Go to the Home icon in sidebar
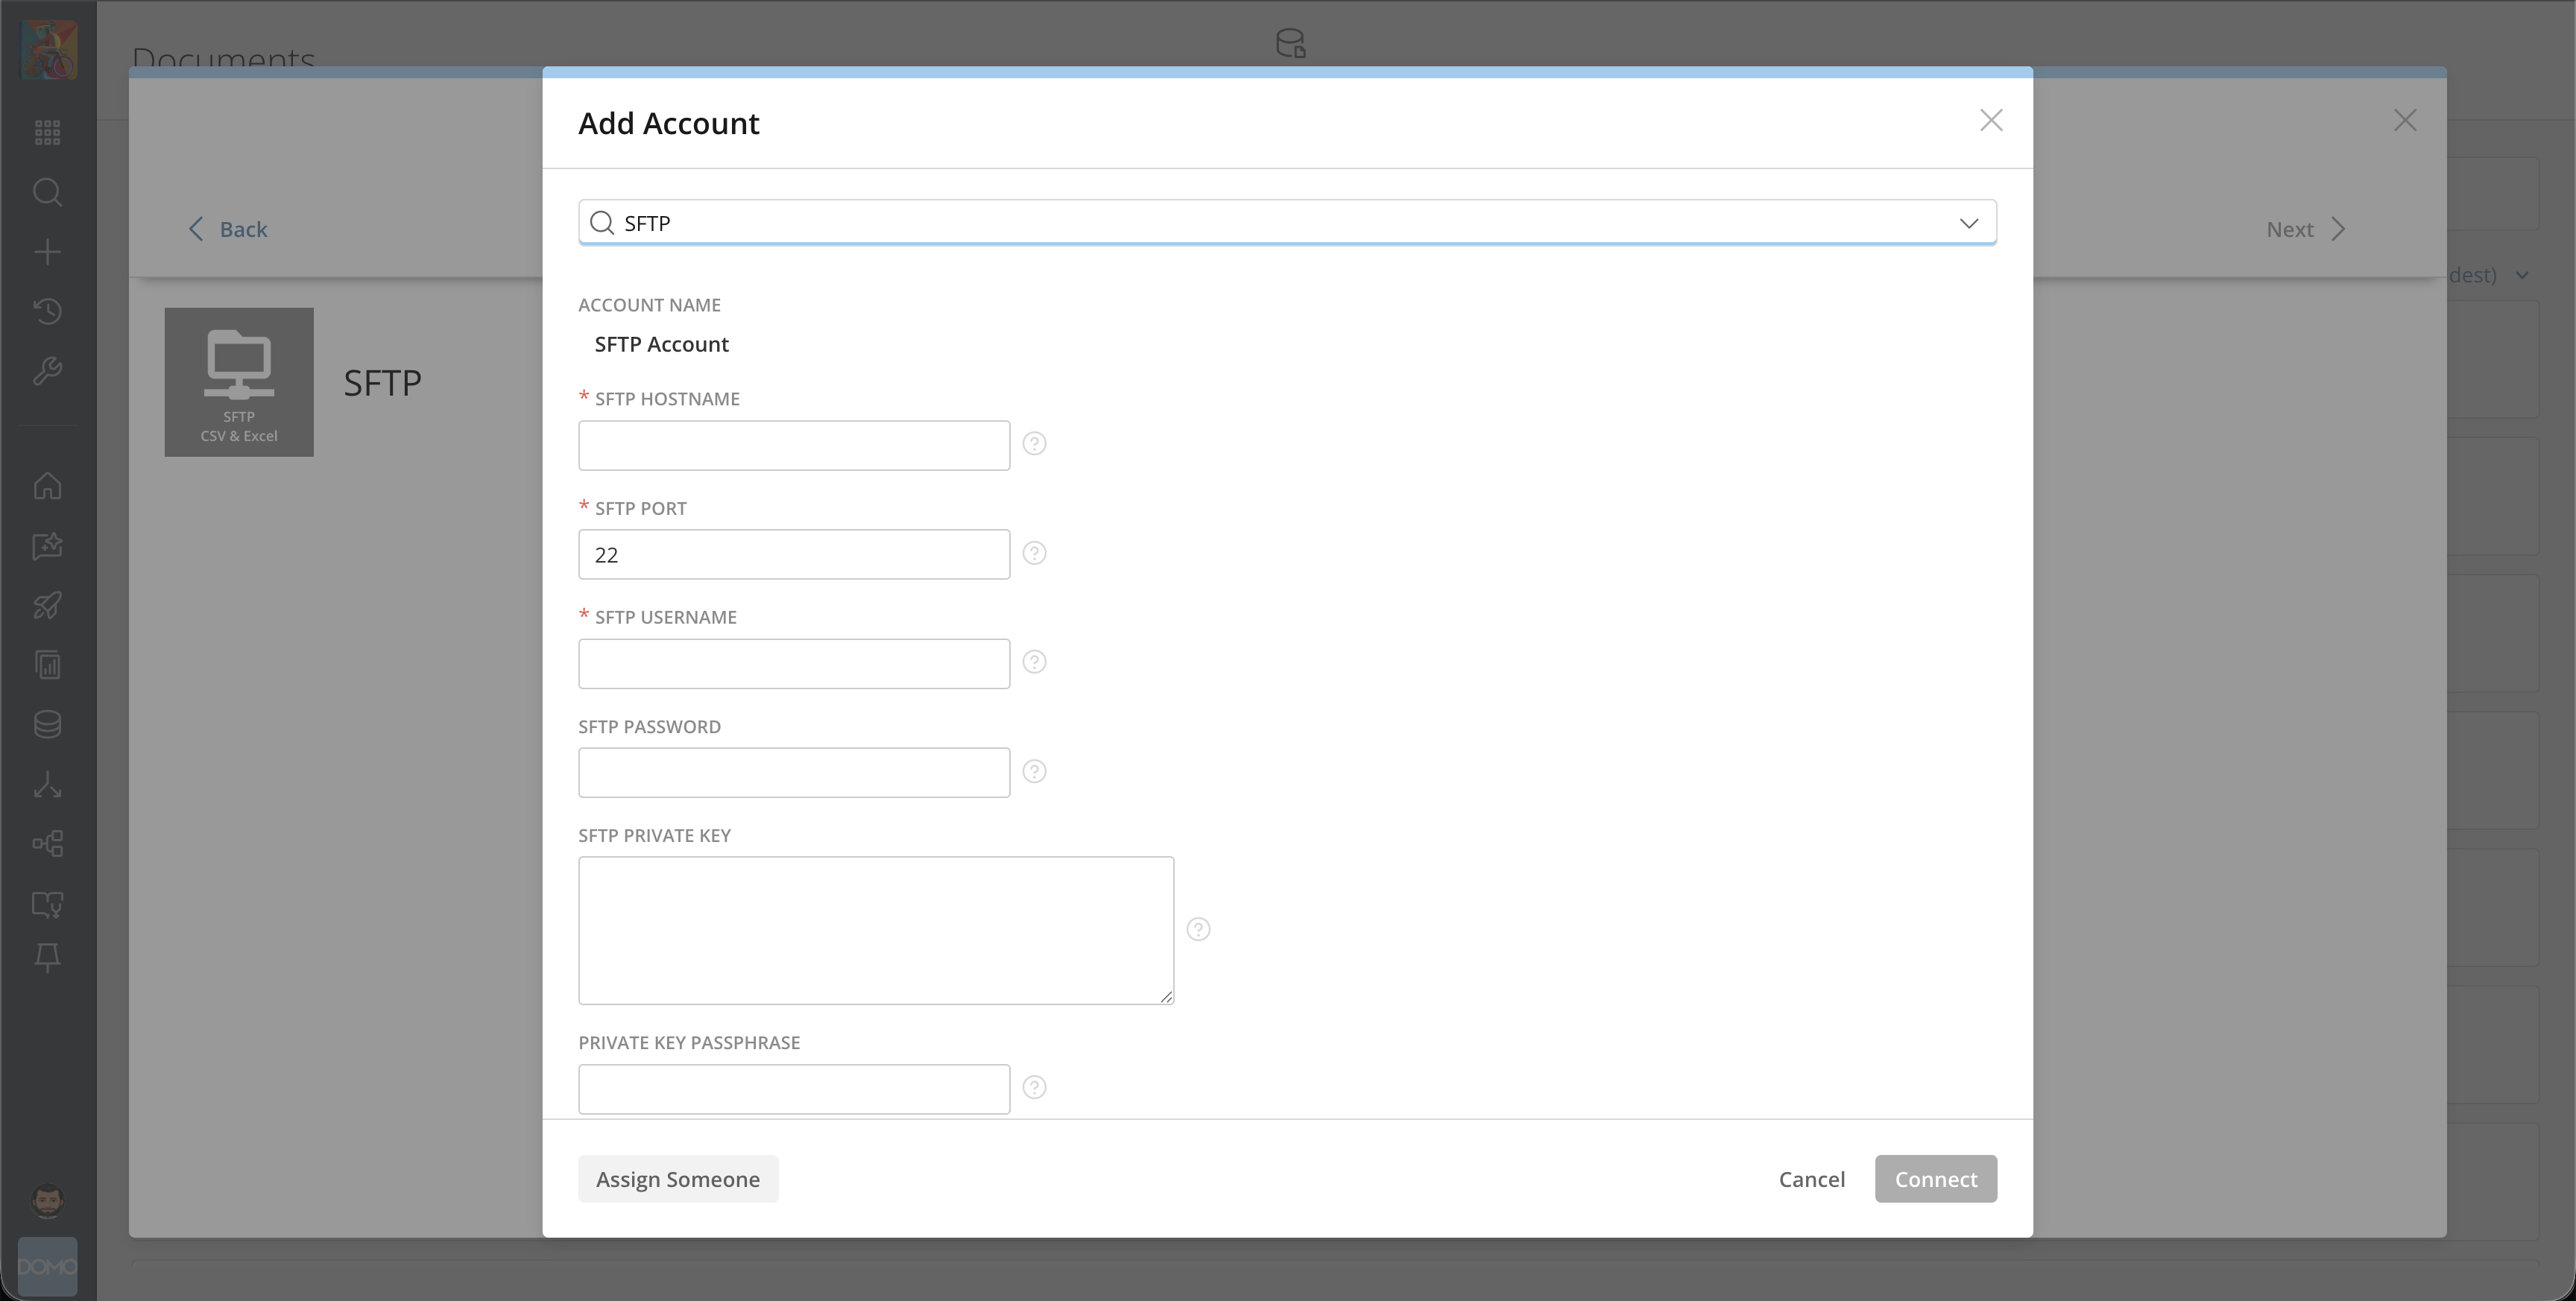The width and height of the screenshot is (2576, 1301). pos(47,486)
